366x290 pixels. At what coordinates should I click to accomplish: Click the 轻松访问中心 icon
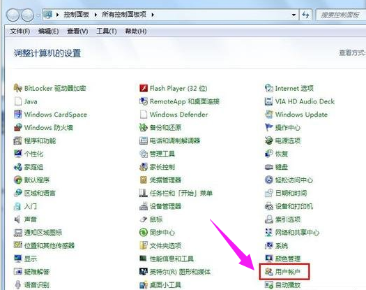(x=269, y=180)
